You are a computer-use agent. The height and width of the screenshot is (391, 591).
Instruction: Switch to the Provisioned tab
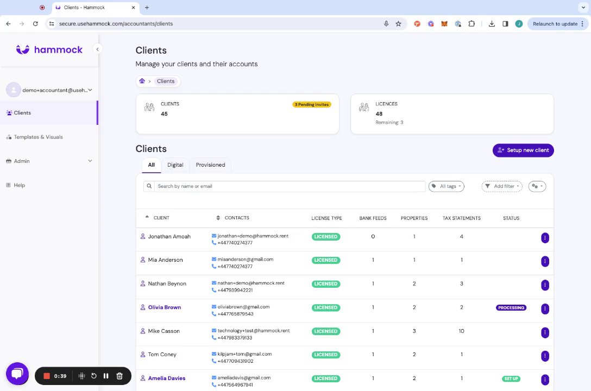(x=210, y=165)
